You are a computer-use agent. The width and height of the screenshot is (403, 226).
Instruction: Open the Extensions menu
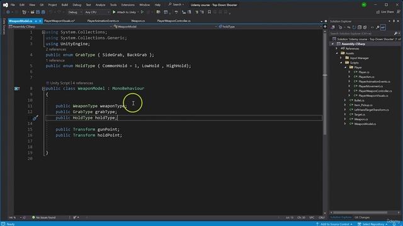pyautogui.click(x=128, y=5)
